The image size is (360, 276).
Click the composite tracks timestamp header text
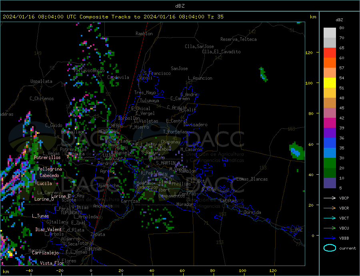point(113,17)
